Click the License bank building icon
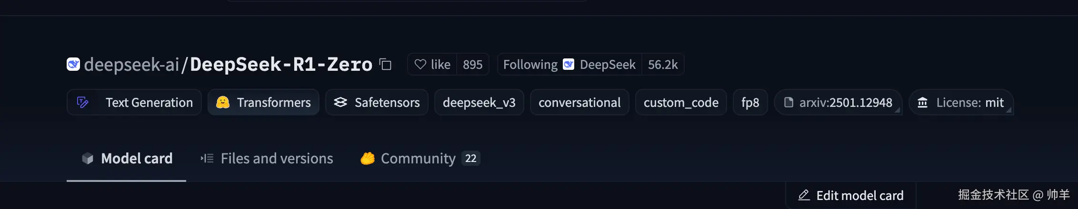Viewport: 1078px width, 209px height. (922, 102)
